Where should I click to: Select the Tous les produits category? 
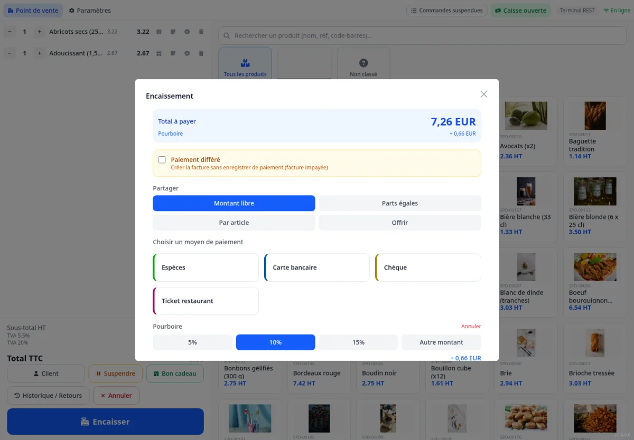(245, 63)
